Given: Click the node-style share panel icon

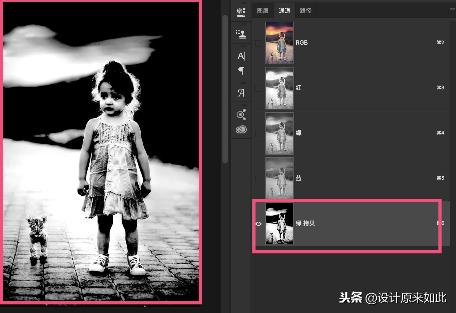Looking at the screenshot, I should pyautogui.click(x=241, y=114).
